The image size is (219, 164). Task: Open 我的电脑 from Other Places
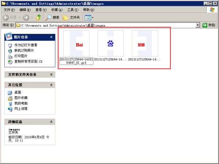[x=21, y=103]
